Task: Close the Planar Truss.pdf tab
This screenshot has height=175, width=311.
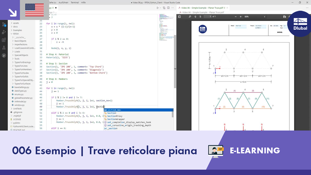Action: tap(227, 8)
